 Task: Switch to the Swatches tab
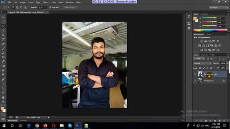pyautogui.click(x=204, y=14)
